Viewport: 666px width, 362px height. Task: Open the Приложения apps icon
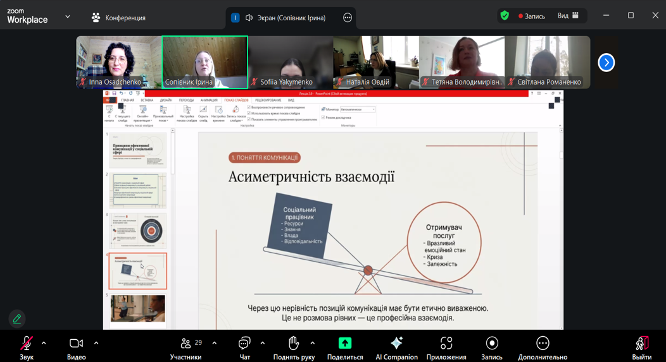(x=446, y=343)
